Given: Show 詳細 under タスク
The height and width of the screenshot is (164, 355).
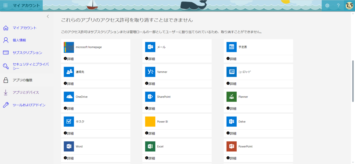Looking at the screenshot, I should 69,133.
